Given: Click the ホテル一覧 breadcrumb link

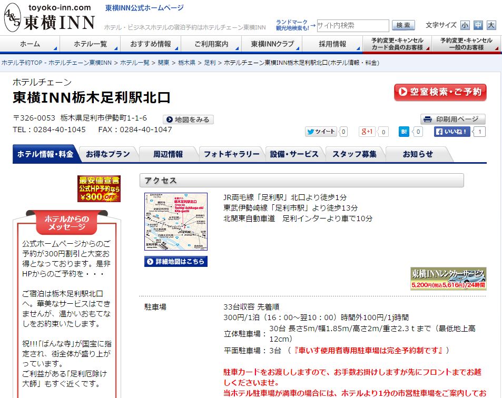Looking at the screenshot, I should [x=134, y=63].
